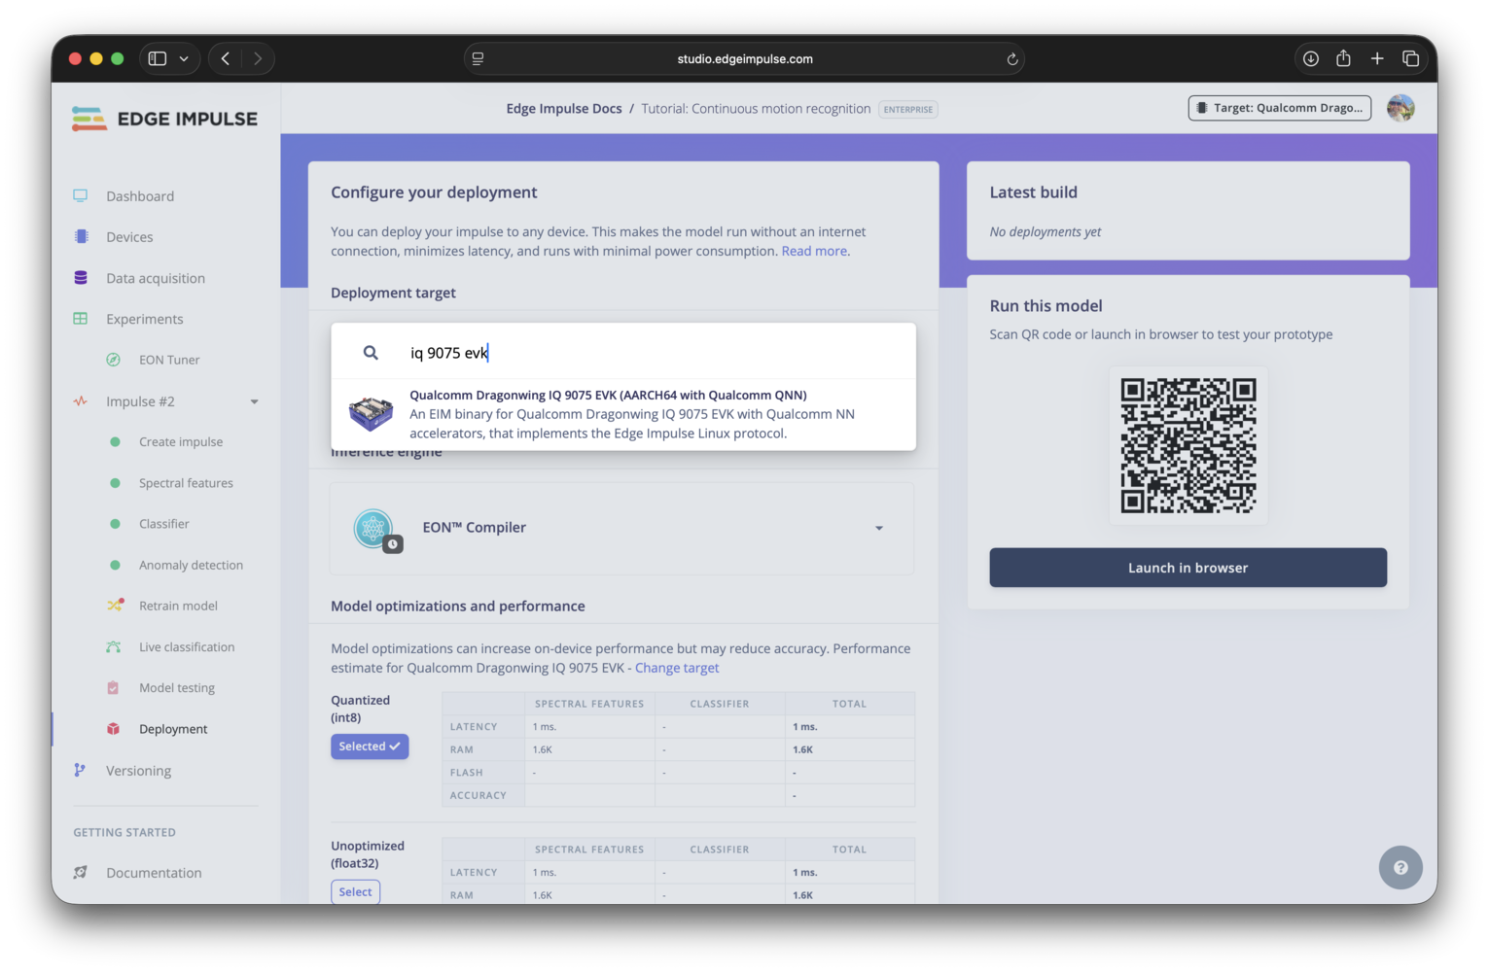The image size is (1489, 972).
Task: Click the Live classification icon
Action: tap(114, 646)
